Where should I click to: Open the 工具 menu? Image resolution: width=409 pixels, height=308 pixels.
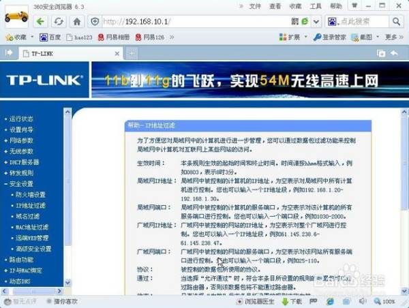tap(316, 6)
